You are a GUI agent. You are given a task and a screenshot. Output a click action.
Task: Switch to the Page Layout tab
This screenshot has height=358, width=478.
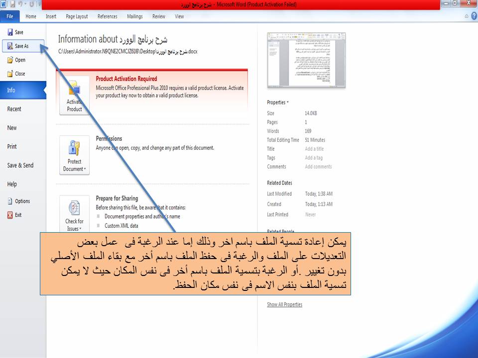(77, 16)
